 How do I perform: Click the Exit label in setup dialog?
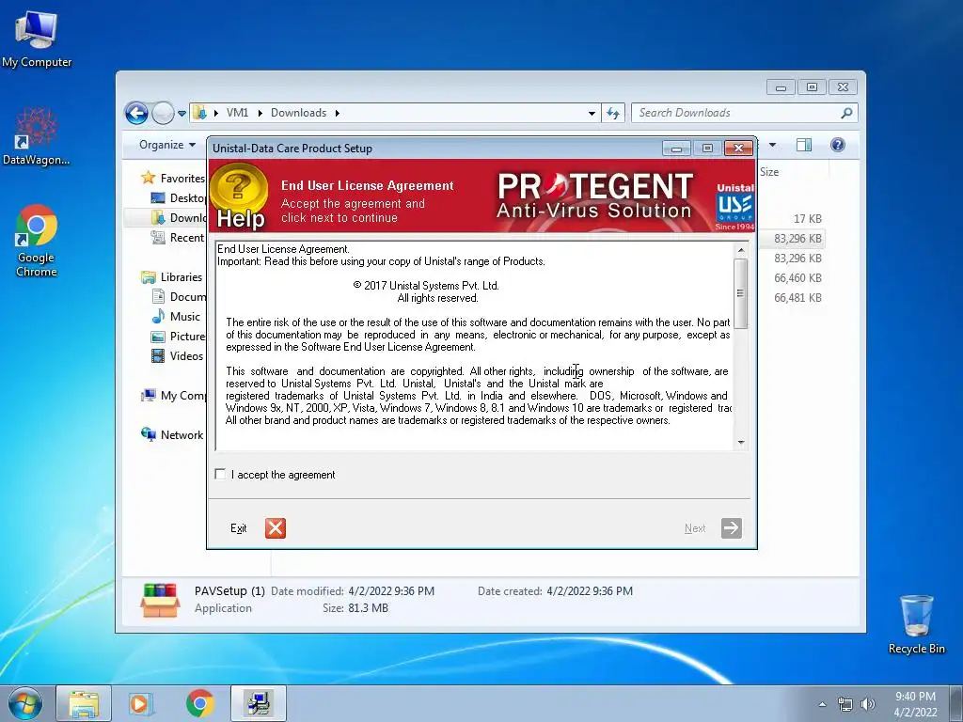[238, 528]
